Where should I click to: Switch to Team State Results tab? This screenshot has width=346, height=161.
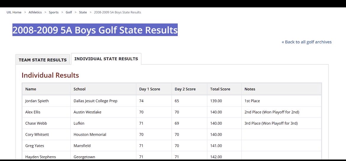click(43, 60)
